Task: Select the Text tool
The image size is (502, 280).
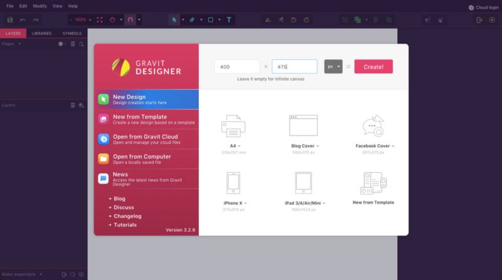Action: 229,20
